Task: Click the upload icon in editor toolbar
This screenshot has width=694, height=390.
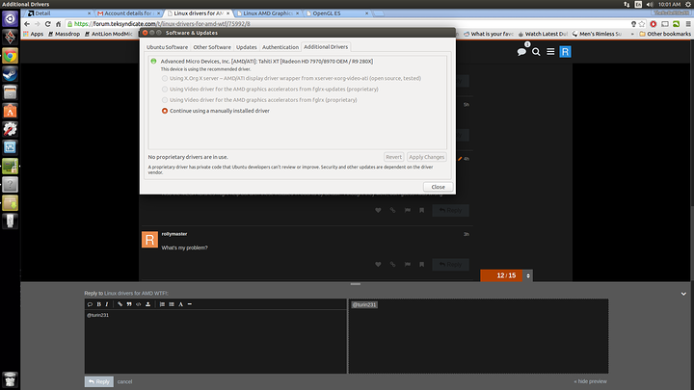Action: coord(149,304)
